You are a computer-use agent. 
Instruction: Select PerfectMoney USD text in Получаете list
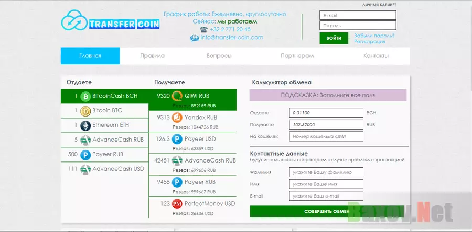[209, 204]
